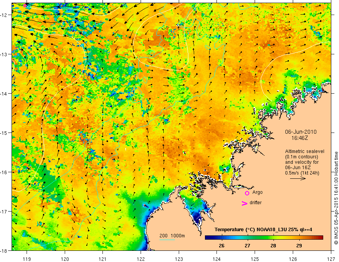Click the IMOS copyright timestamp text

[336, 198]
